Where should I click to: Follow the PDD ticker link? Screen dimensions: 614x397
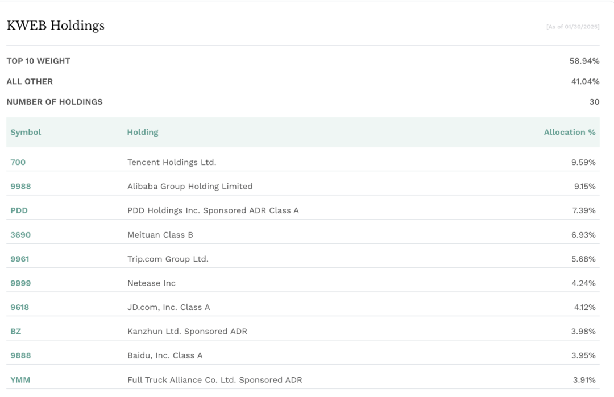tap(19, 210)
